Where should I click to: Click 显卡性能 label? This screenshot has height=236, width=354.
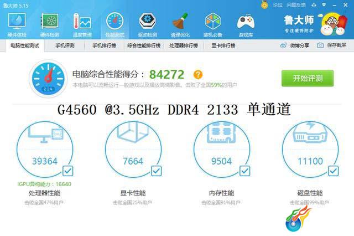click(x=133, y=193)
